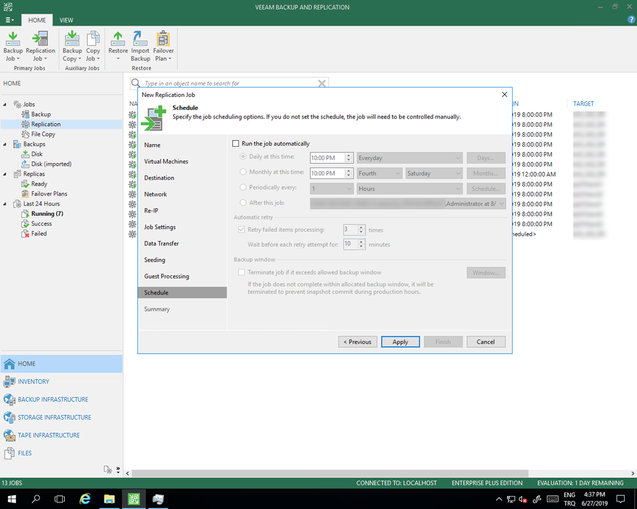The height and width of the screenshot is (509, 637).
Task: Select the File Copy tree item
Action: (x=43, y=134)
